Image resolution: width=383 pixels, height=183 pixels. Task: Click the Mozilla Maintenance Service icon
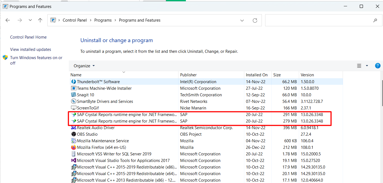click(x=73, y=141)
